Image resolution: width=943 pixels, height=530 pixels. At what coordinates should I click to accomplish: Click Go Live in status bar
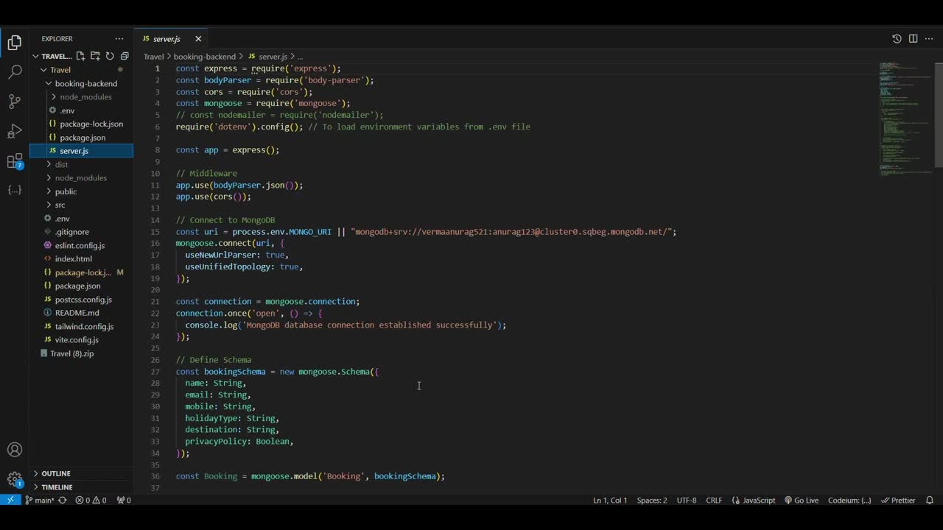(802, 500)
